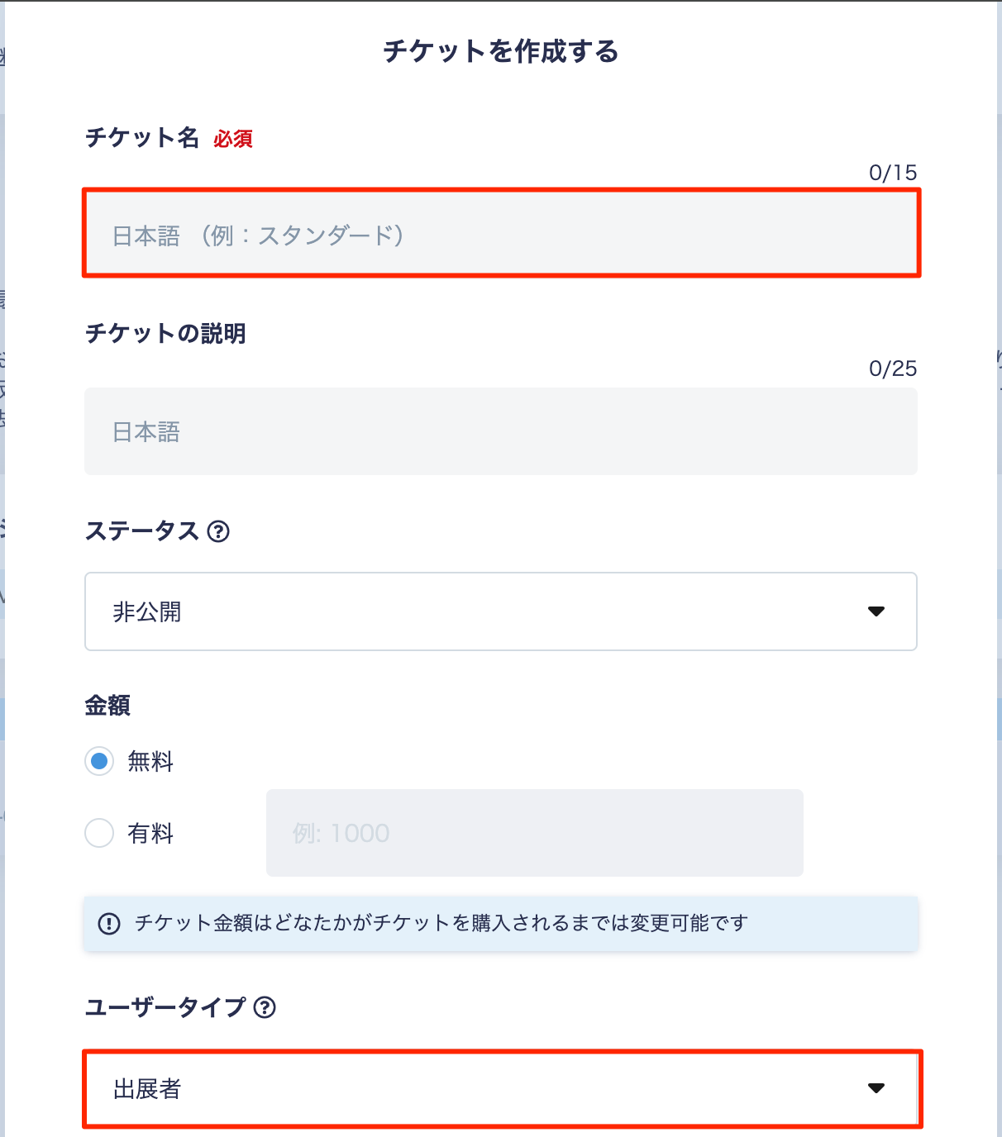This screenshot has height=1137, width=1002.
Task: Click the 金額 section heading
Action: pyautogui.click(x=107, y=706)
